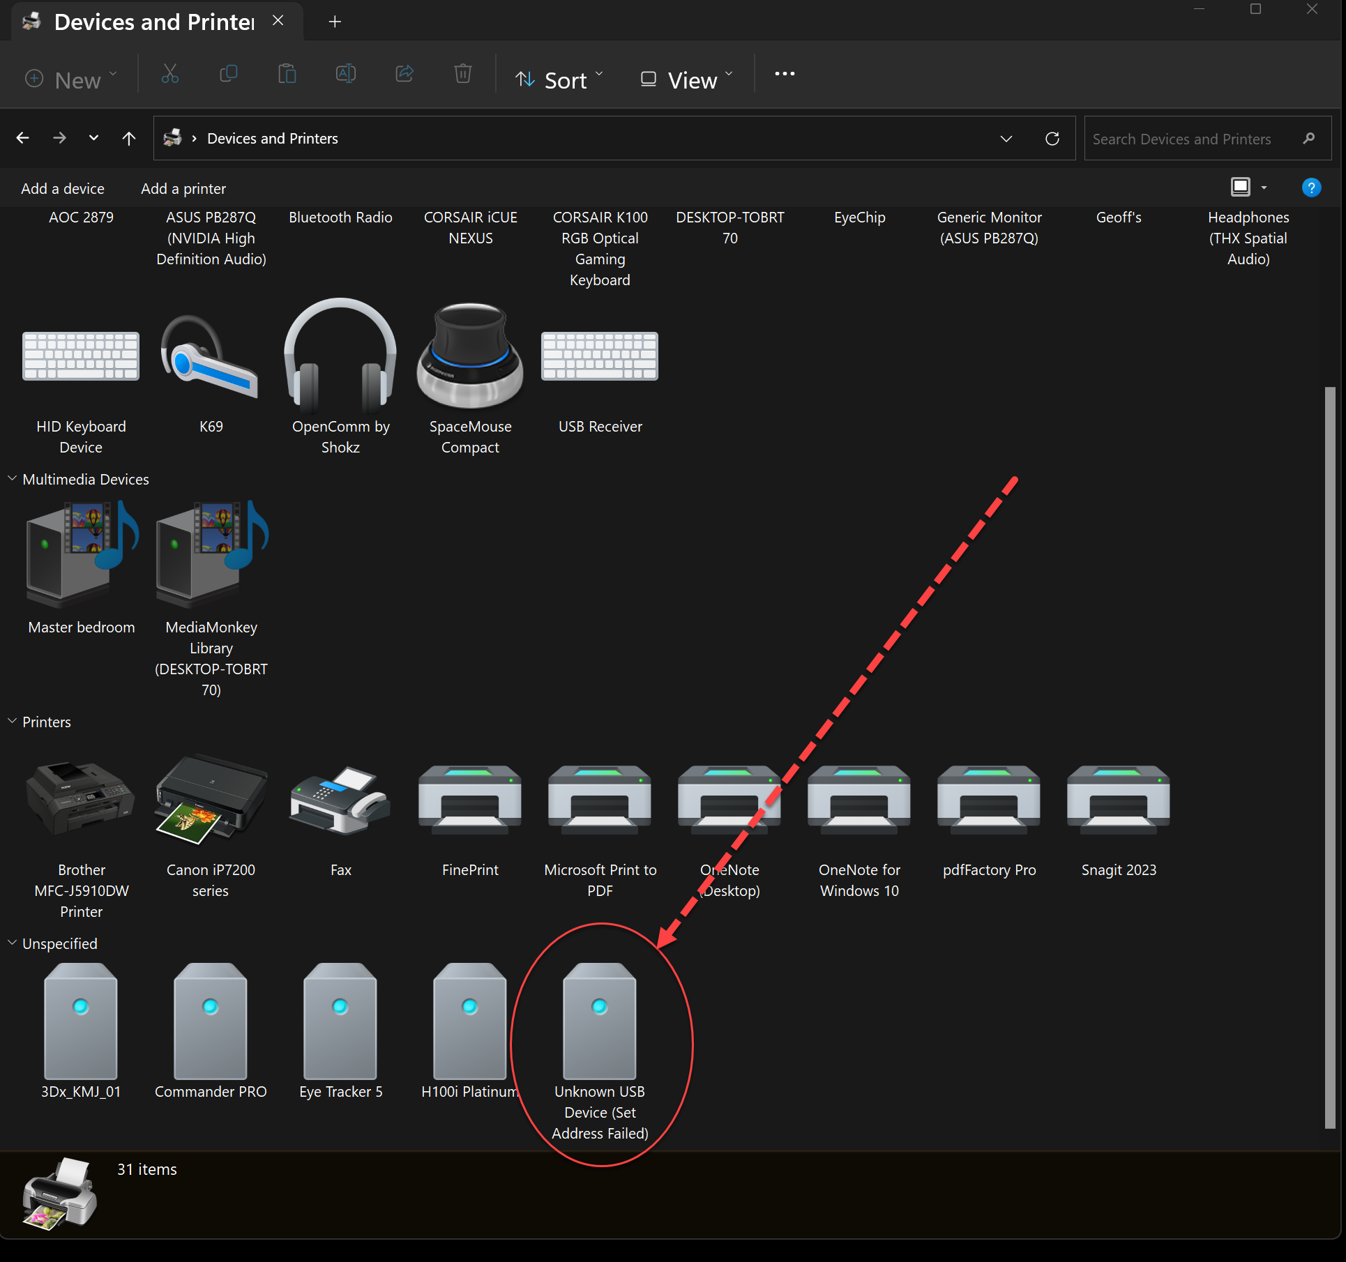Collapse the Multimedia Devices group

coord(12,479)
